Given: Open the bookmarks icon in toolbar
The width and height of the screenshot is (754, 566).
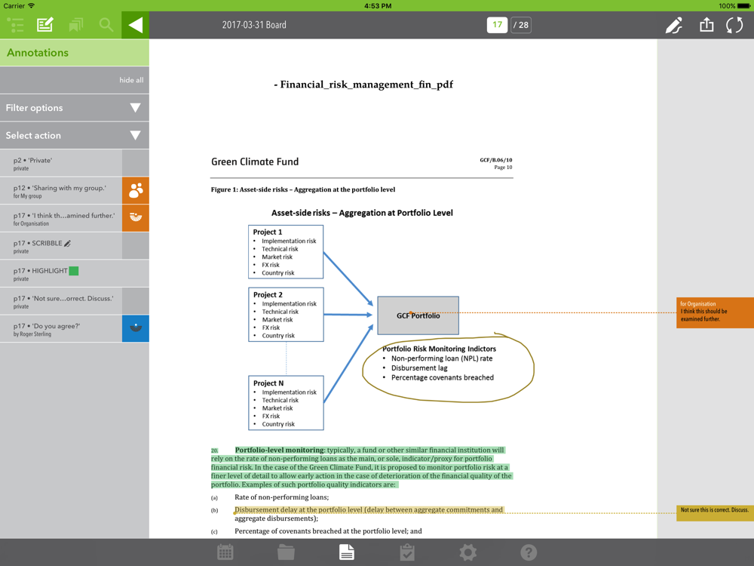Looking at the screenshot, I should (x=76, y=25).
